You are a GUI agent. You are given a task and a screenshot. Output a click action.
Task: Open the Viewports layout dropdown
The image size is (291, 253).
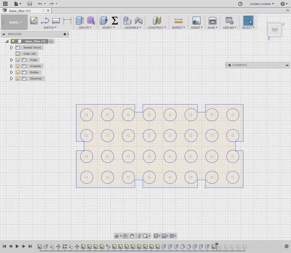click(173, 236)
